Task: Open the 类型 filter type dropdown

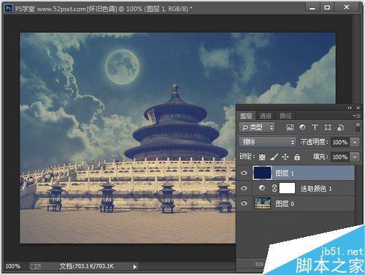Action: (x=257, y=127)
